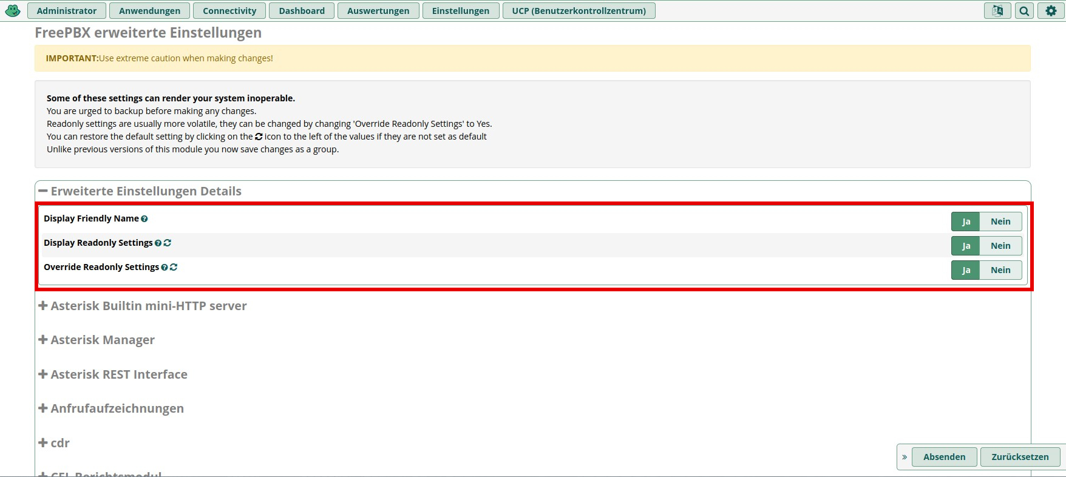
Task: Reset Display Readonly Settings to default
Action: [x=168, y=243]
